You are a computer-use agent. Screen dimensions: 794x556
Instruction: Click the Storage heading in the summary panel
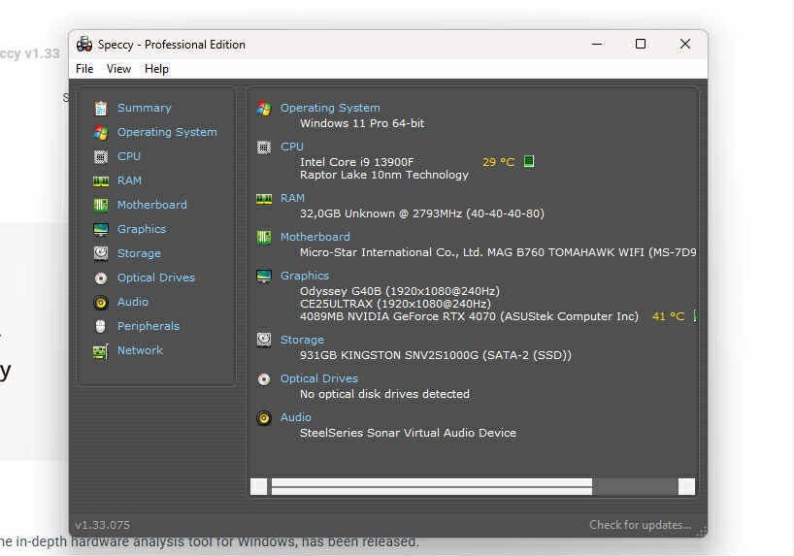coord(302,340)
